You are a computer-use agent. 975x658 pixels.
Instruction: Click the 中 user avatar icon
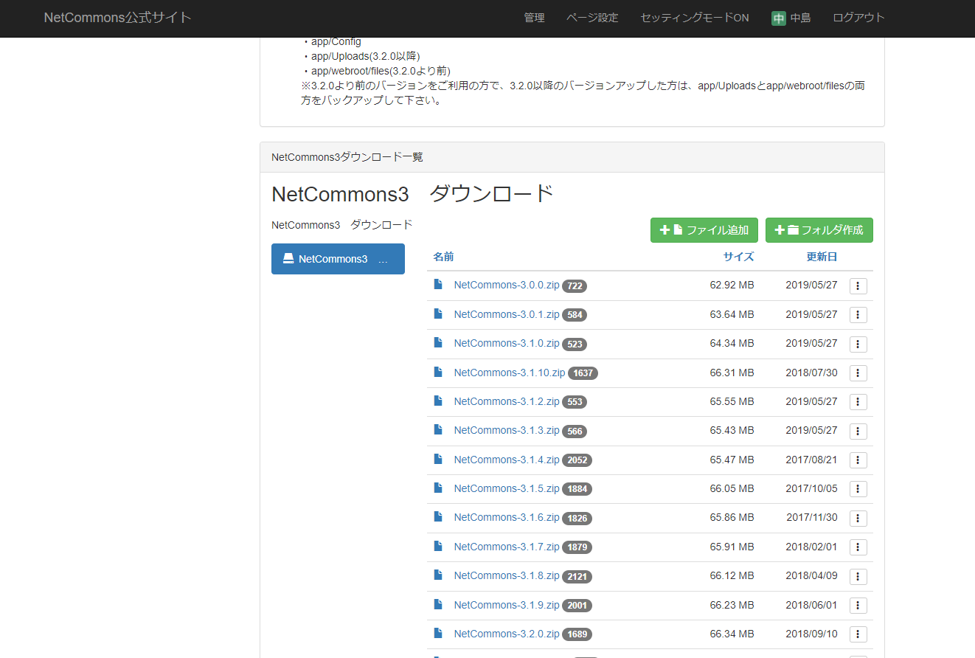point(779,18)
